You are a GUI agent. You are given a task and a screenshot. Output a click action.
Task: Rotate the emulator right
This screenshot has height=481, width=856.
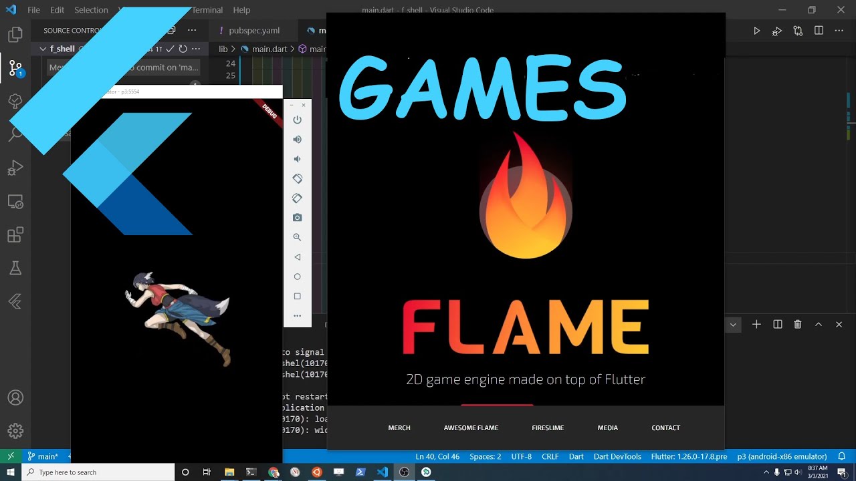298,198
